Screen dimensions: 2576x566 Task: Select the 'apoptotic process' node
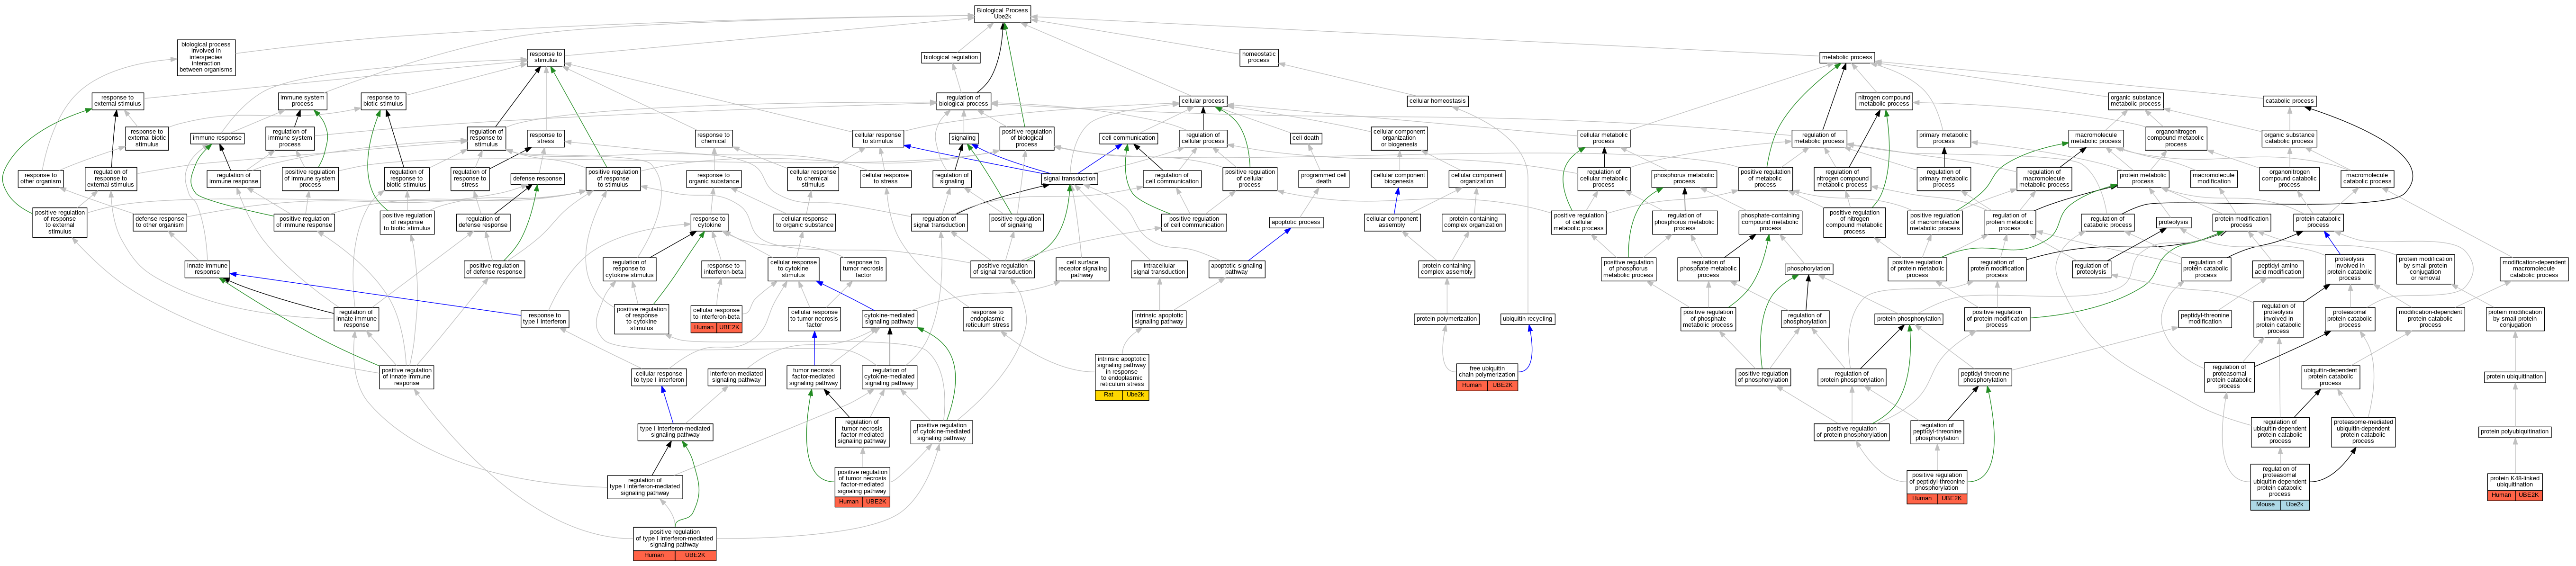1296,222
